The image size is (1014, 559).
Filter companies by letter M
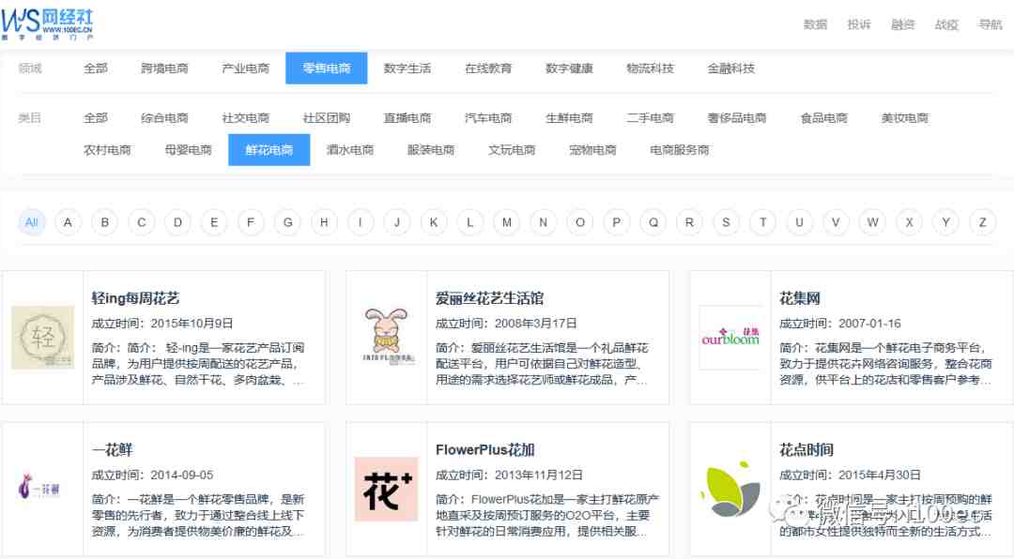[507, 222]
